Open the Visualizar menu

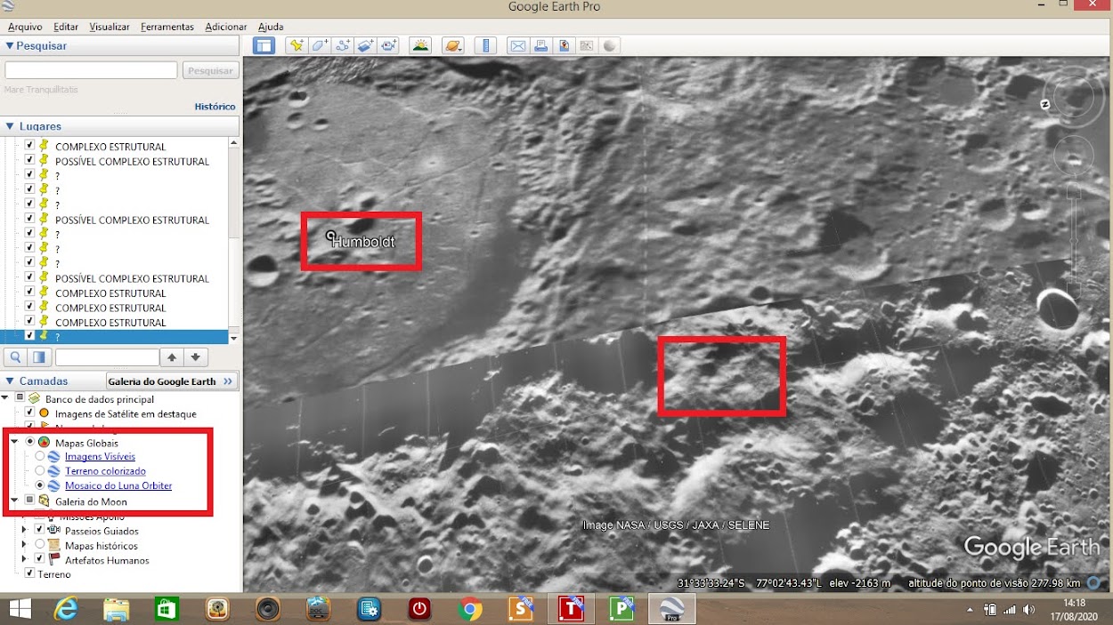coord(110,27)
